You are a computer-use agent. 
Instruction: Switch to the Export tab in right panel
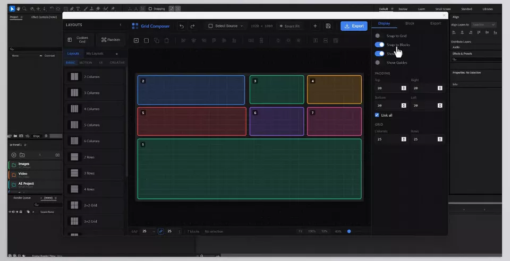point(435,23)
